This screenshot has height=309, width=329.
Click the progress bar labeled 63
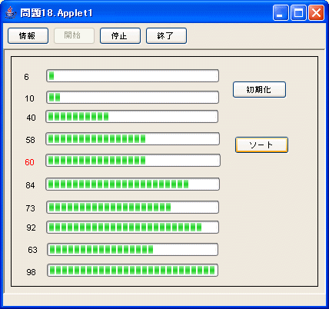(x=133, y=250)
